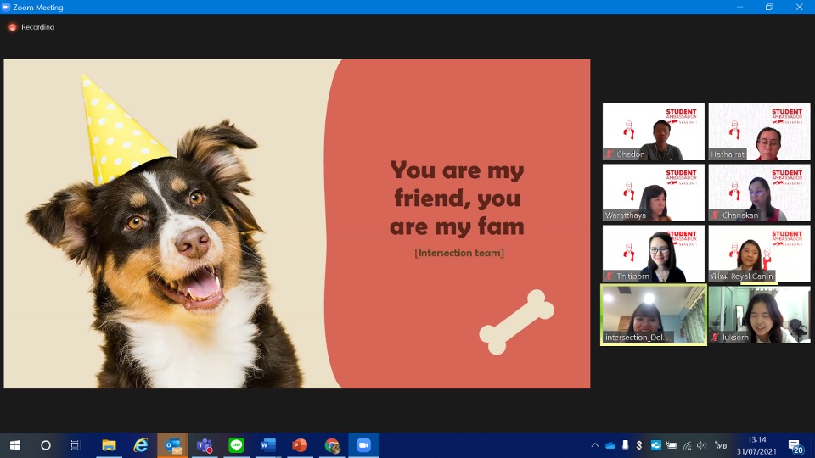Screen dimensions: 815x458
Task: Open the Wi-Fi network tray icon
Action: 687,445
